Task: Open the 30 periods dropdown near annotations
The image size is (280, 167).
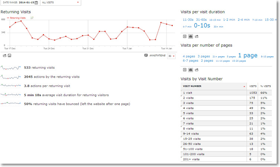Action: 171,56
